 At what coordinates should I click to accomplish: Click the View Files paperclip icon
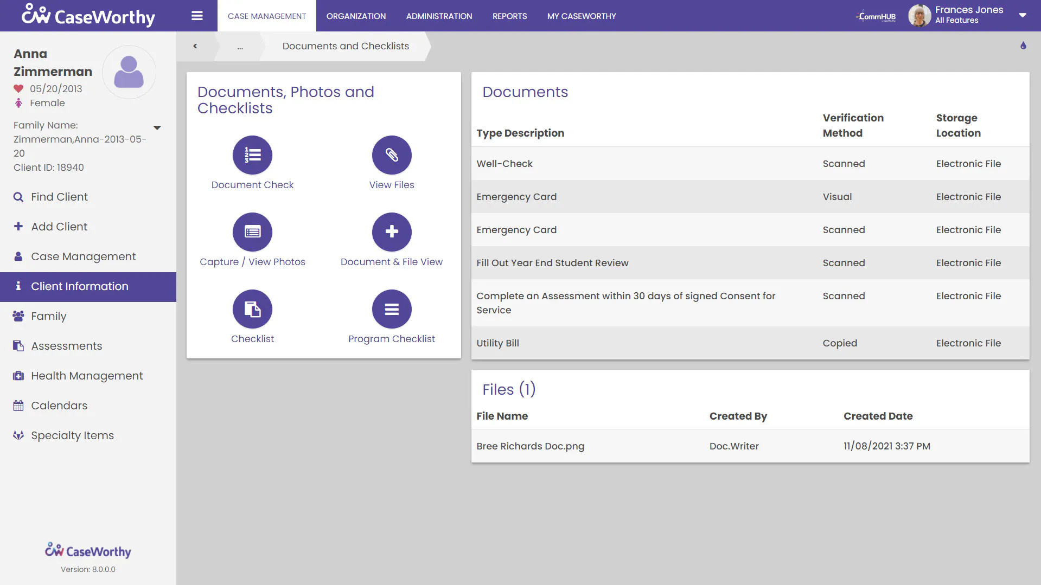[392, 155]
